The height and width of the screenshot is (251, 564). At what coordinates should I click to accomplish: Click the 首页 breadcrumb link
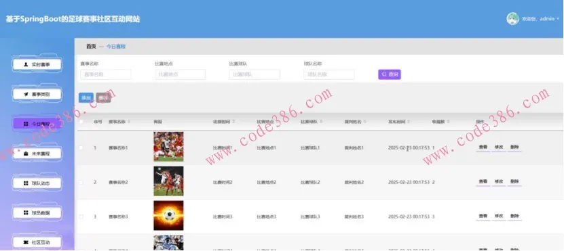91,47
